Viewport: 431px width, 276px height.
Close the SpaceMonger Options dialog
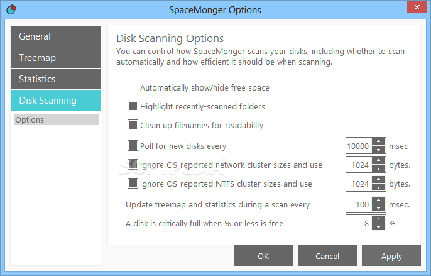coord(417,7)
